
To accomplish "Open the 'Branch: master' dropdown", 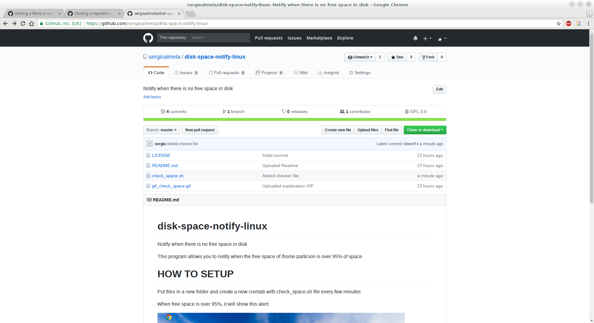I will 161,130.
